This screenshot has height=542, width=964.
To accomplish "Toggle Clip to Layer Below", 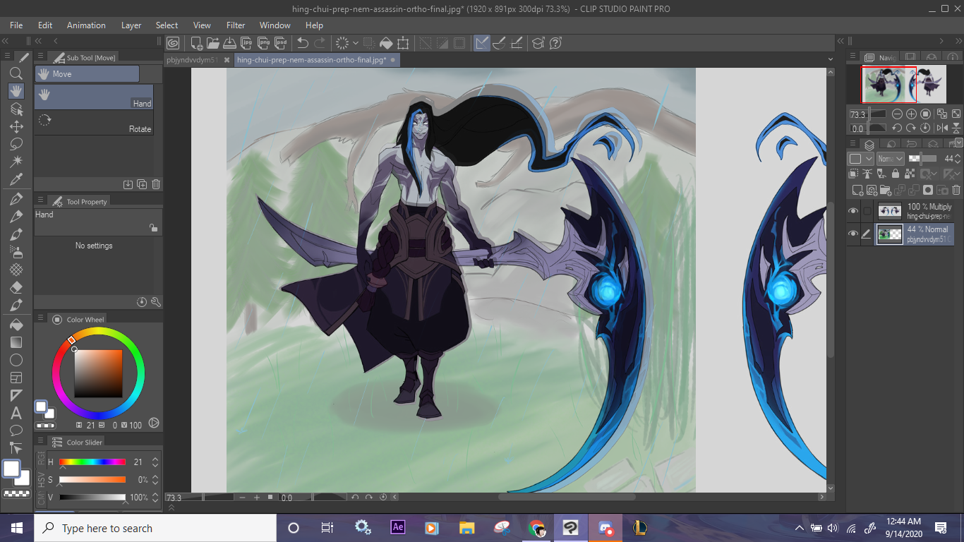I will 854,174.
